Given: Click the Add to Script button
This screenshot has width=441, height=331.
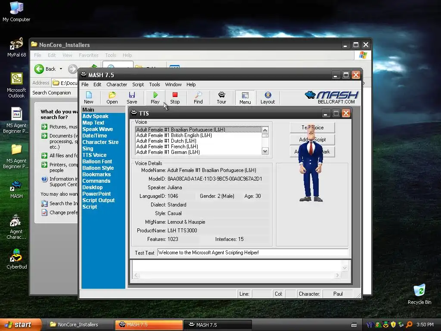Looking at the screenshot, I should coord(312,140).
